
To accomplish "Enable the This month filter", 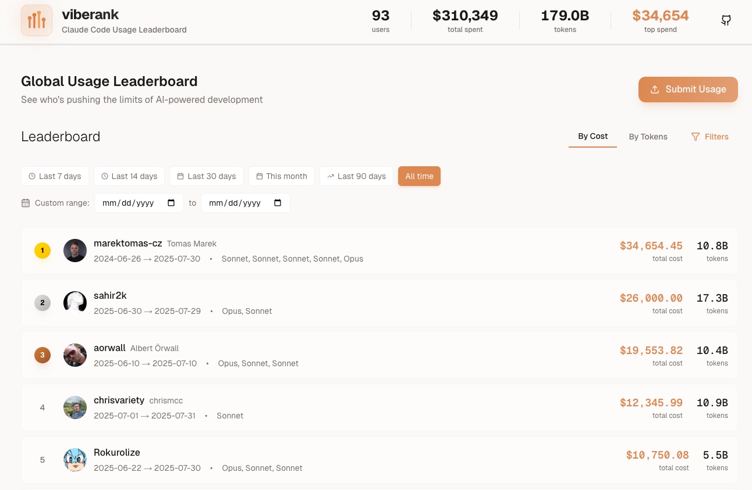I will [x=282, y=176].
